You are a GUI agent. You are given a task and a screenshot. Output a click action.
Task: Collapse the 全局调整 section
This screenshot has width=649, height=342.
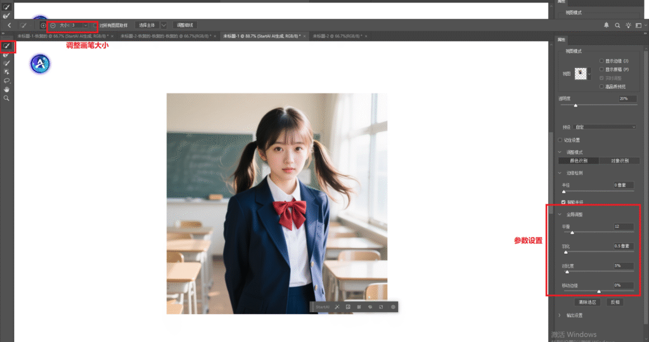[x=560, y=214]
